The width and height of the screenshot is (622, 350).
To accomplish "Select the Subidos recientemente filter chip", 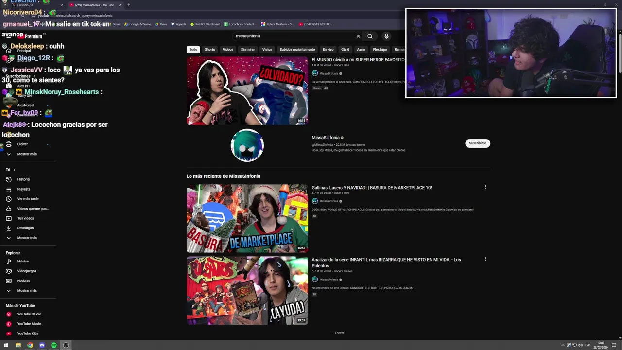I will coord(297,49).
